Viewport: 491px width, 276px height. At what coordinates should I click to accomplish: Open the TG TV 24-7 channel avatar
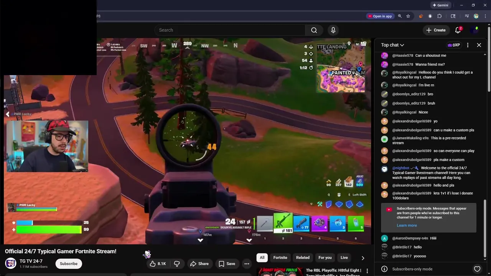11,263
